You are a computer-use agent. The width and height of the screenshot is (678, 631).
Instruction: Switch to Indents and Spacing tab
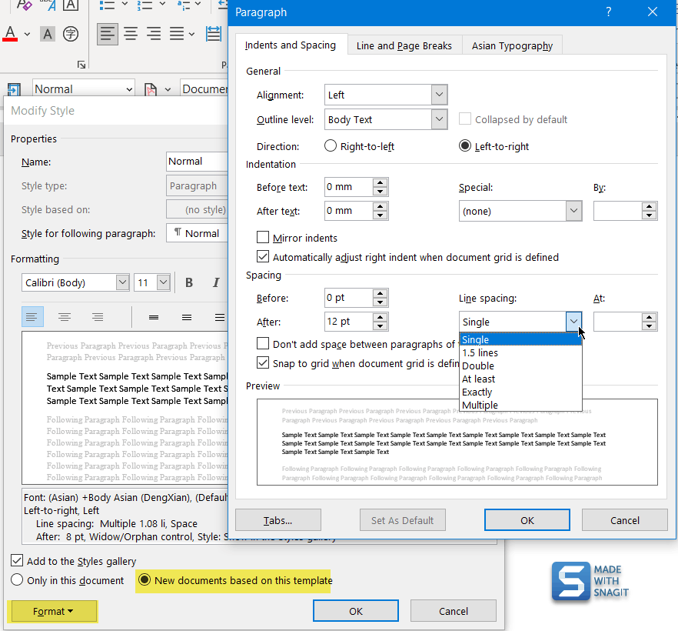[x=290, y=45]
